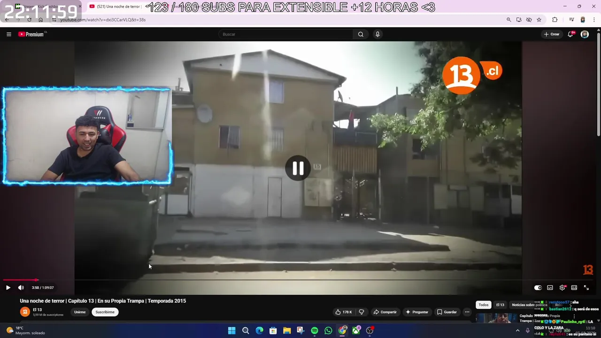Like the video (178 K)
Image resolution: width=601 pixels, height=338 pixels.
tap(343, 312)
